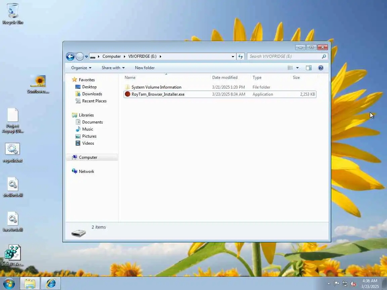Open the recent pages dropdown arrow
The image size is (387, 290).
[x=86, y=57]
